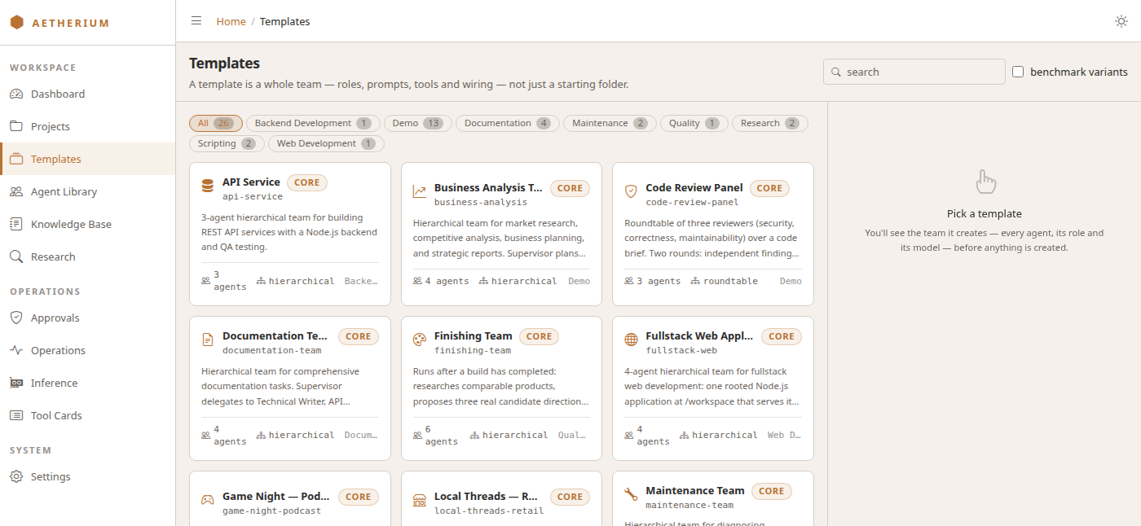Select the Code Review Panel title
Viewport: 1141px width, 526px height.
coord(694,187)
